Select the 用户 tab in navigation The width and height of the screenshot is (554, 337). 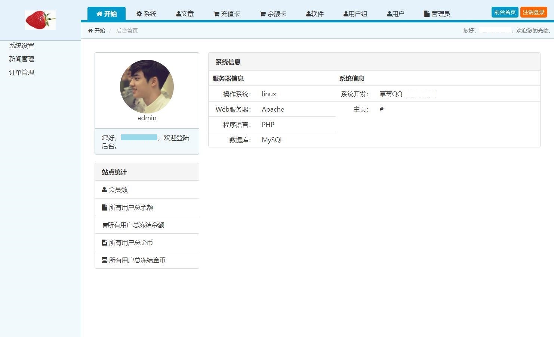coord(396,14)
